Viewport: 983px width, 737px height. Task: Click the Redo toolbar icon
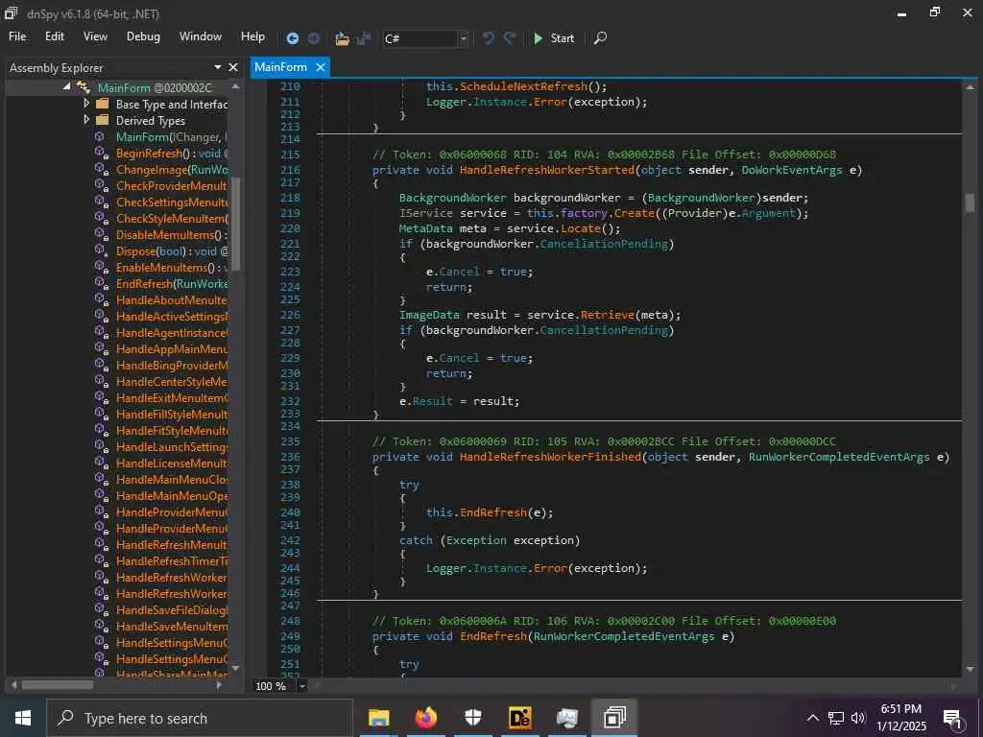510,38
